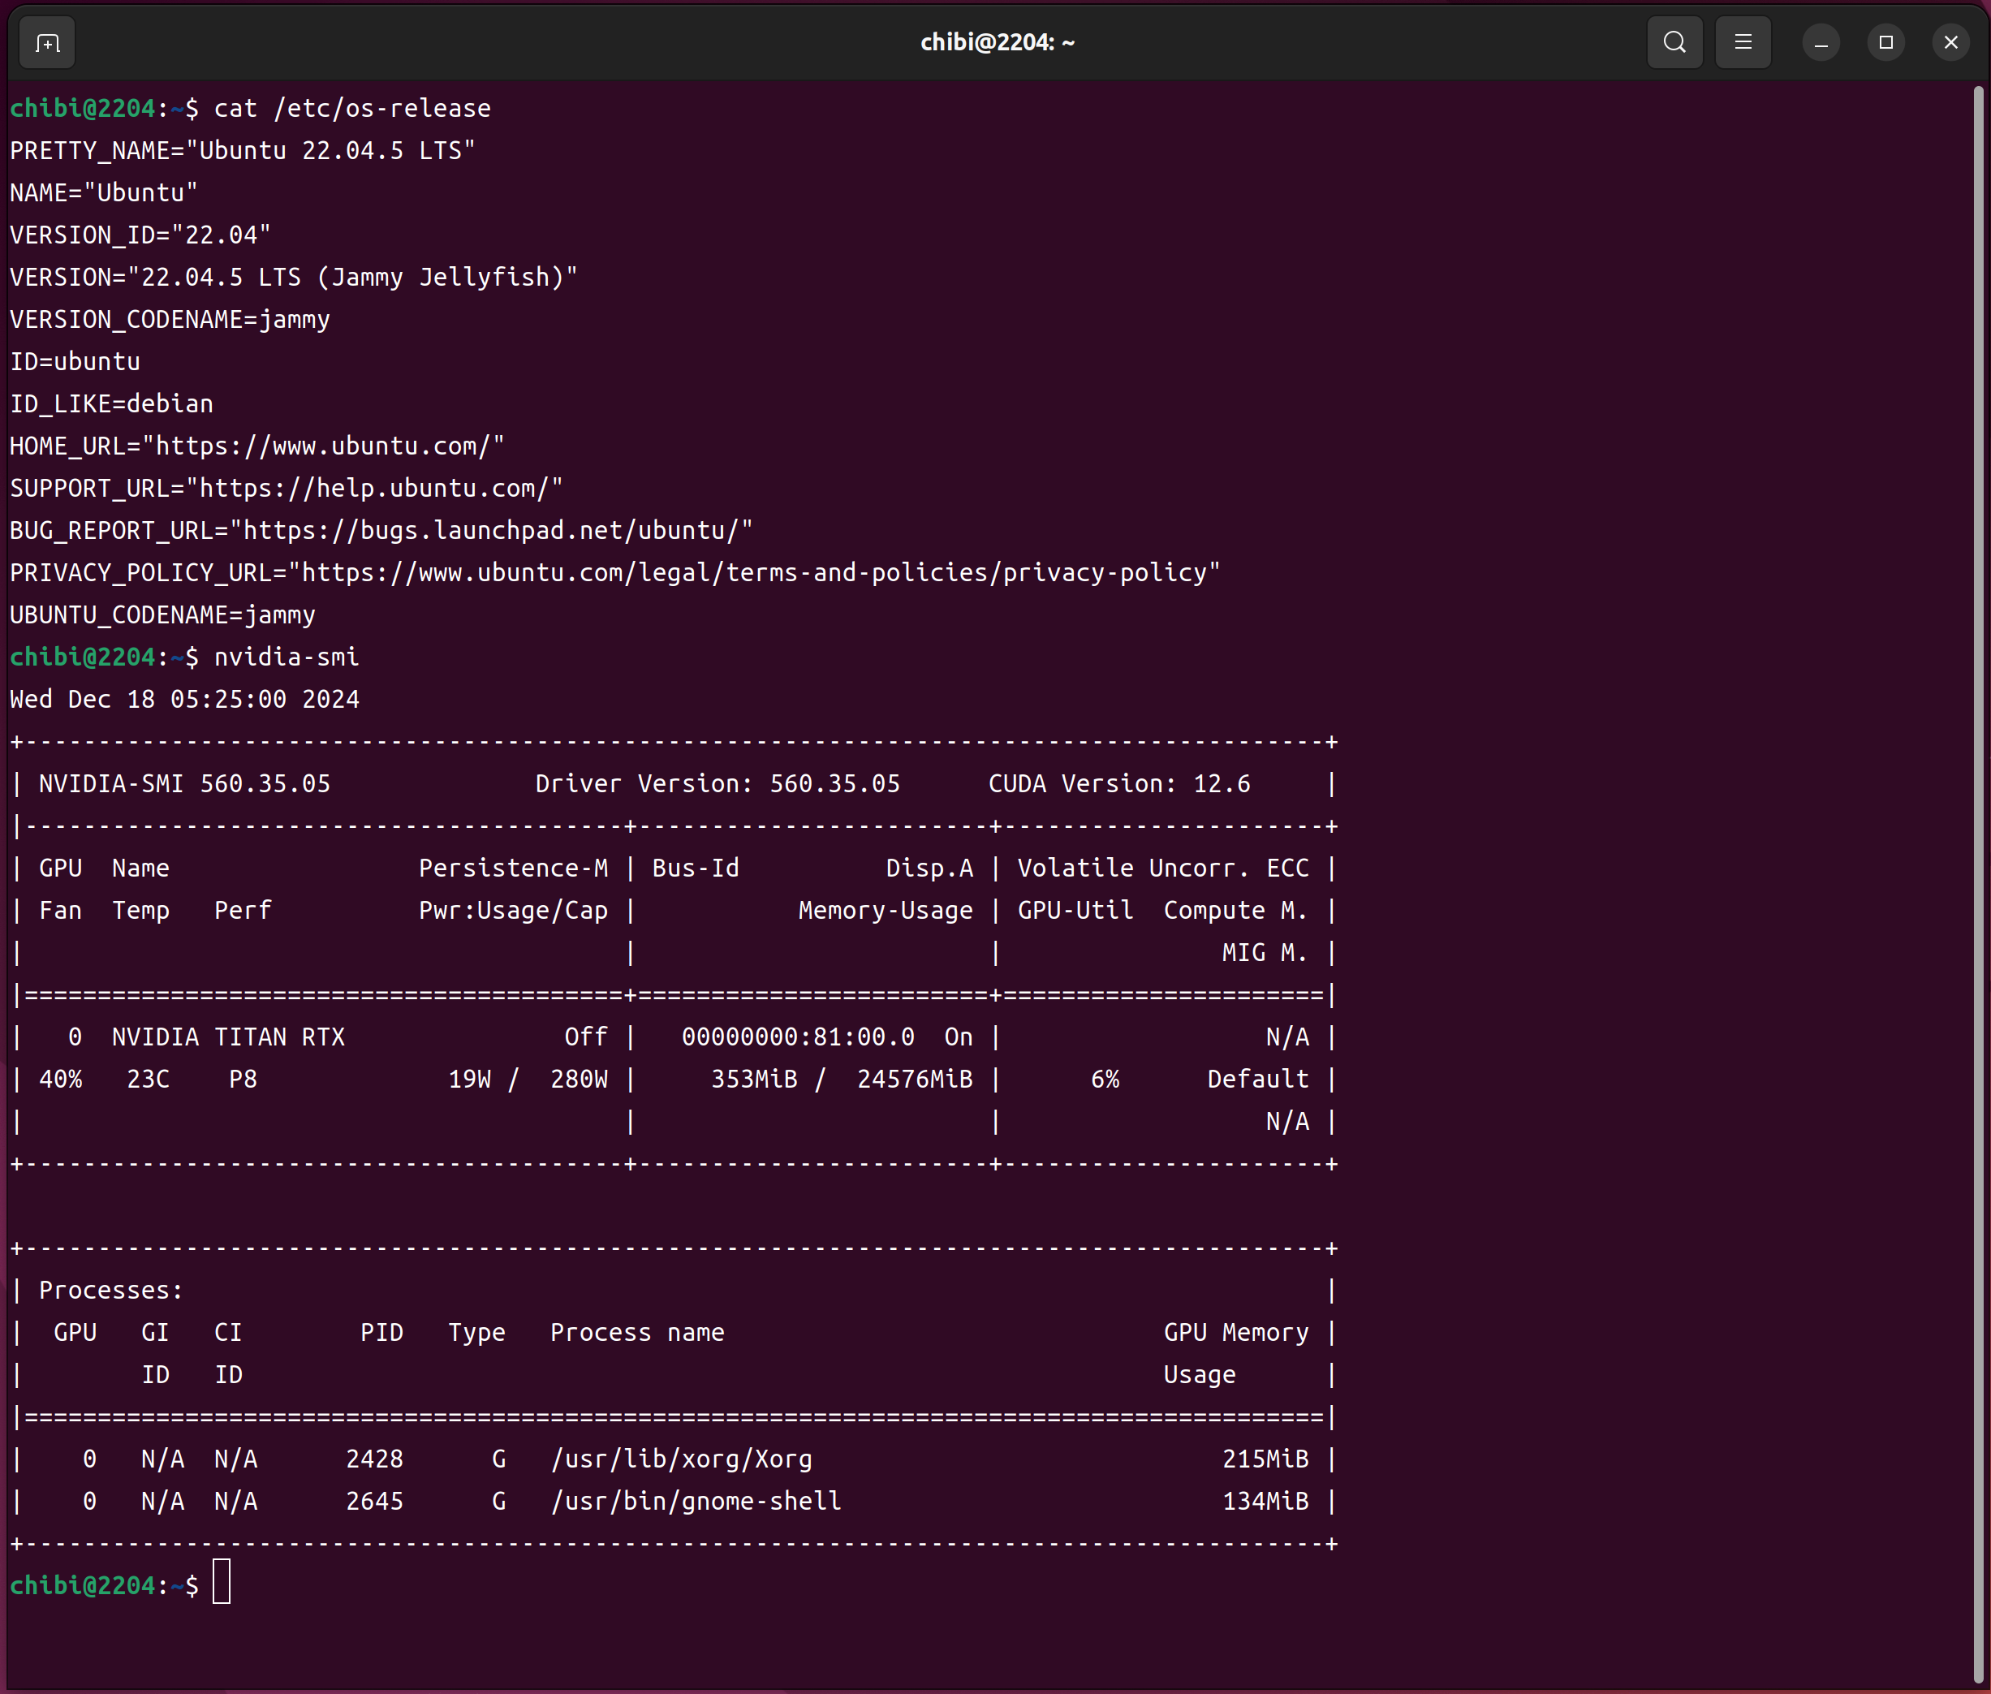Minimize the terminal window
The height and width of the screenshot is (1694, 1991).
coord(1820,43)
